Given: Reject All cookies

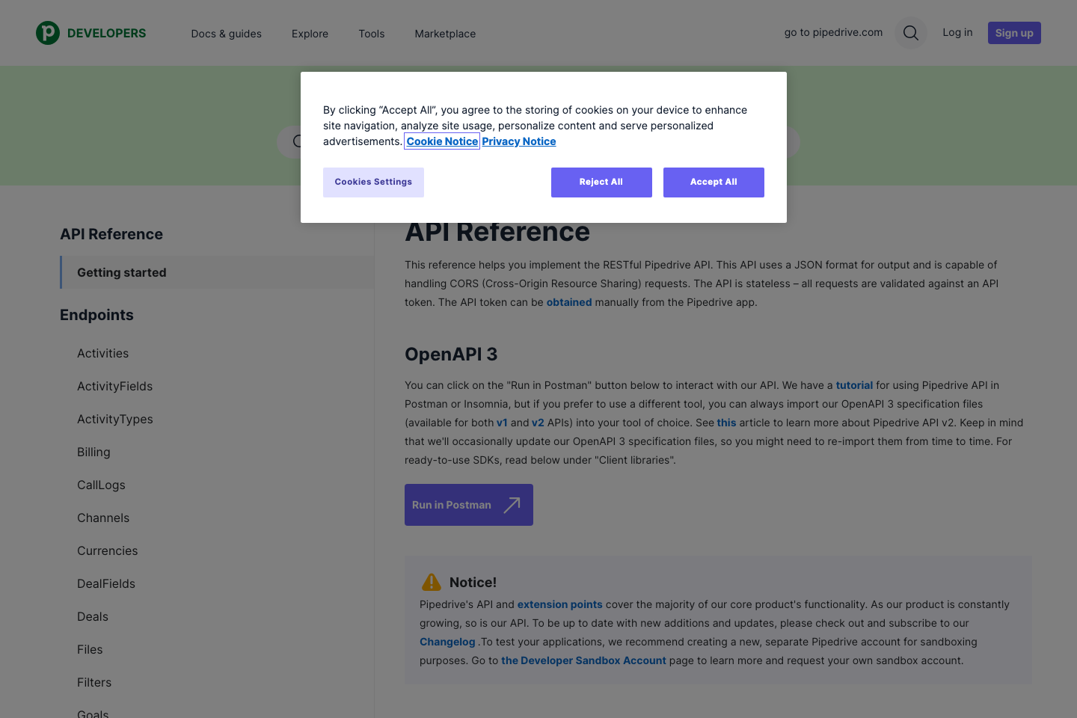Looking at the screenshot, I should tap(601, 182).
